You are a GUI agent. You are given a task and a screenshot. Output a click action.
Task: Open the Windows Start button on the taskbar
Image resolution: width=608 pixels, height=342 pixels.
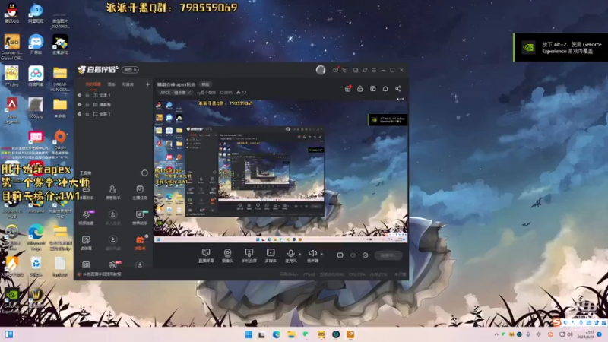point(249,334)
